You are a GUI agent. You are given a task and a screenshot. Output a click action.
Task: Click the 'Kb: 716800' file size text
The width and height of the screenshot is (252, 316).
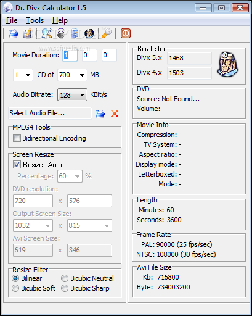tap(161, 277)
